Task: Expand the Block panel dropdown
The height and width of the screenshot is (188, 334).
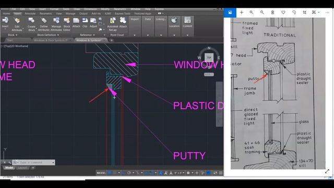Action: point(13,35)
